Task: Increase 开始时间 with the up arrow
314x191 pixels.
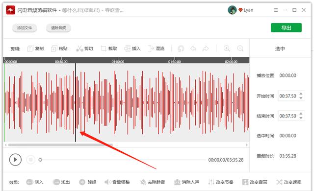Action: click(x=301, y=94)
